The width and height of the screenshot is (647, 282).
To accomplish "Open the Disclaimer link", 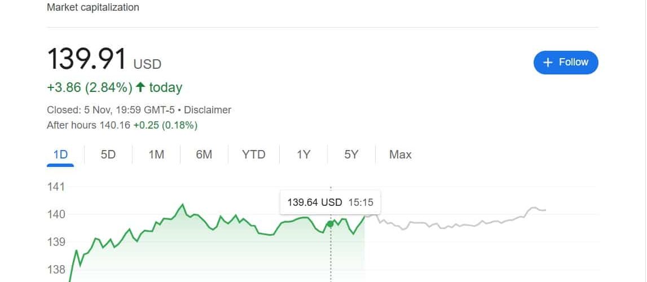I will tap(208, 110).
